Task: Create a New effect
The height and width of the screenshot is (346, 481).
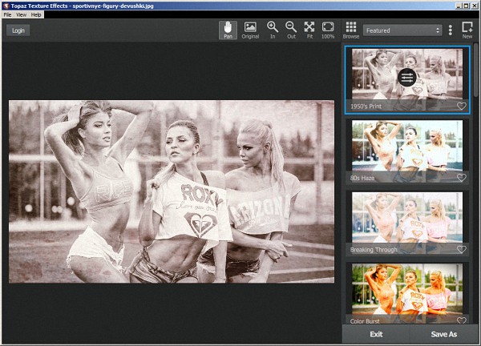Action: click(467, 30)
